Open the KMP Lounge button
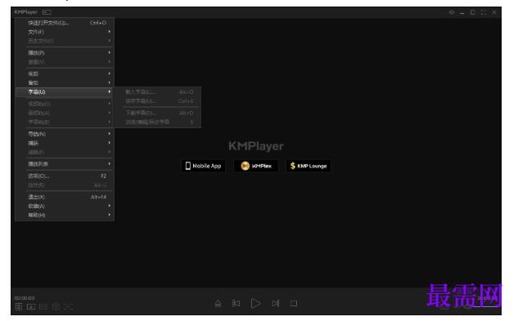The height and width of the screenshot is (321, 518). (x=309, y=166)
